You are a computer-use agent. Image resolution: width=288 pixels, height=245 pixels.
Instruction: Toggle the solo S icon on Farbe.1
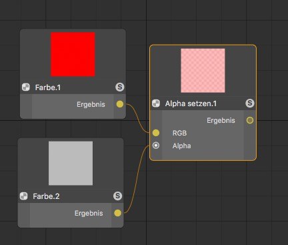119,87
